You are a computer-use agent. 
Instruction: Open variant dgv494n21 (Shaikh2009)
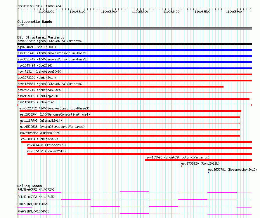[37, 47]
